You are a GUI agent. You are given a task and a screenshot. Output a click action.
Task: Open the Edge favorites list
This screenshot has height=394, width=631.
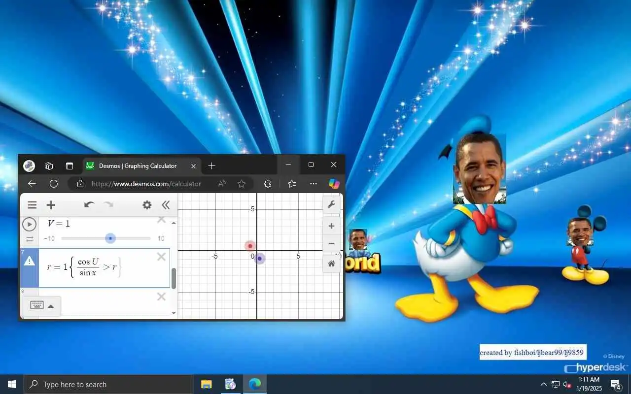pos(292,184)
